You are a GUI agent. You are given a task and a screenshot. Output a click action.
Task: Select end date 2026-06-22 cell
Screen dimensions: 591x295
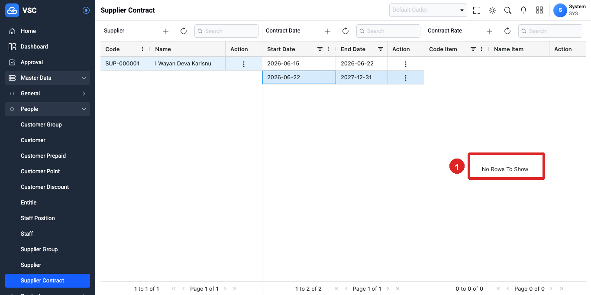coord(362,64)
